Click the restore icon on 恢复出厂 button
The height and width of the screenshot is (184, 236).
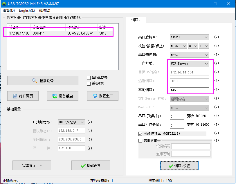click(x=95, y=96)
